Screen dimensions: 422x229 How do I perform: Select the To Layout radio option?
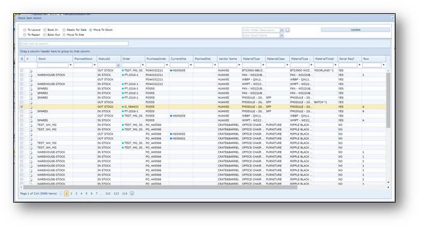tap(25, 30)
